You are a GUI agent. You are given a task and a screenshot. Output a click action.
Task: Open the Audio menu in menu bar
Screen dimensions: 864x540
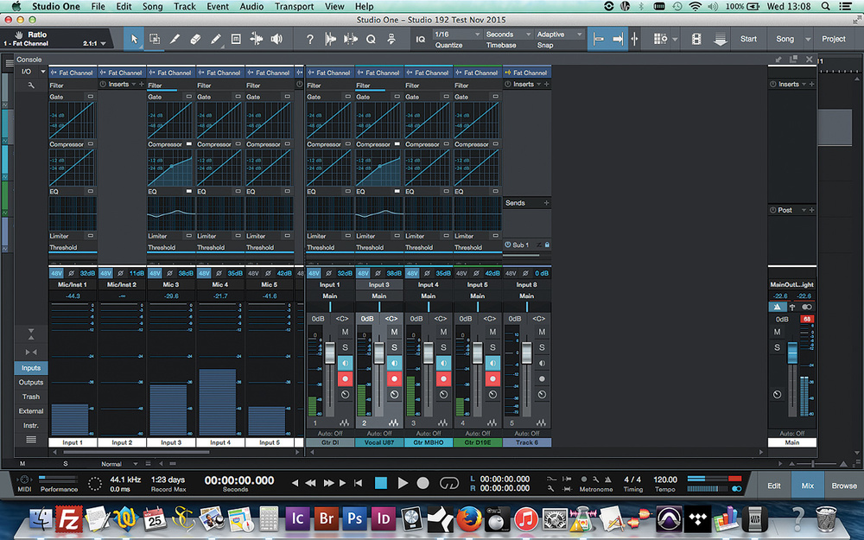click(x=251, y=6)
